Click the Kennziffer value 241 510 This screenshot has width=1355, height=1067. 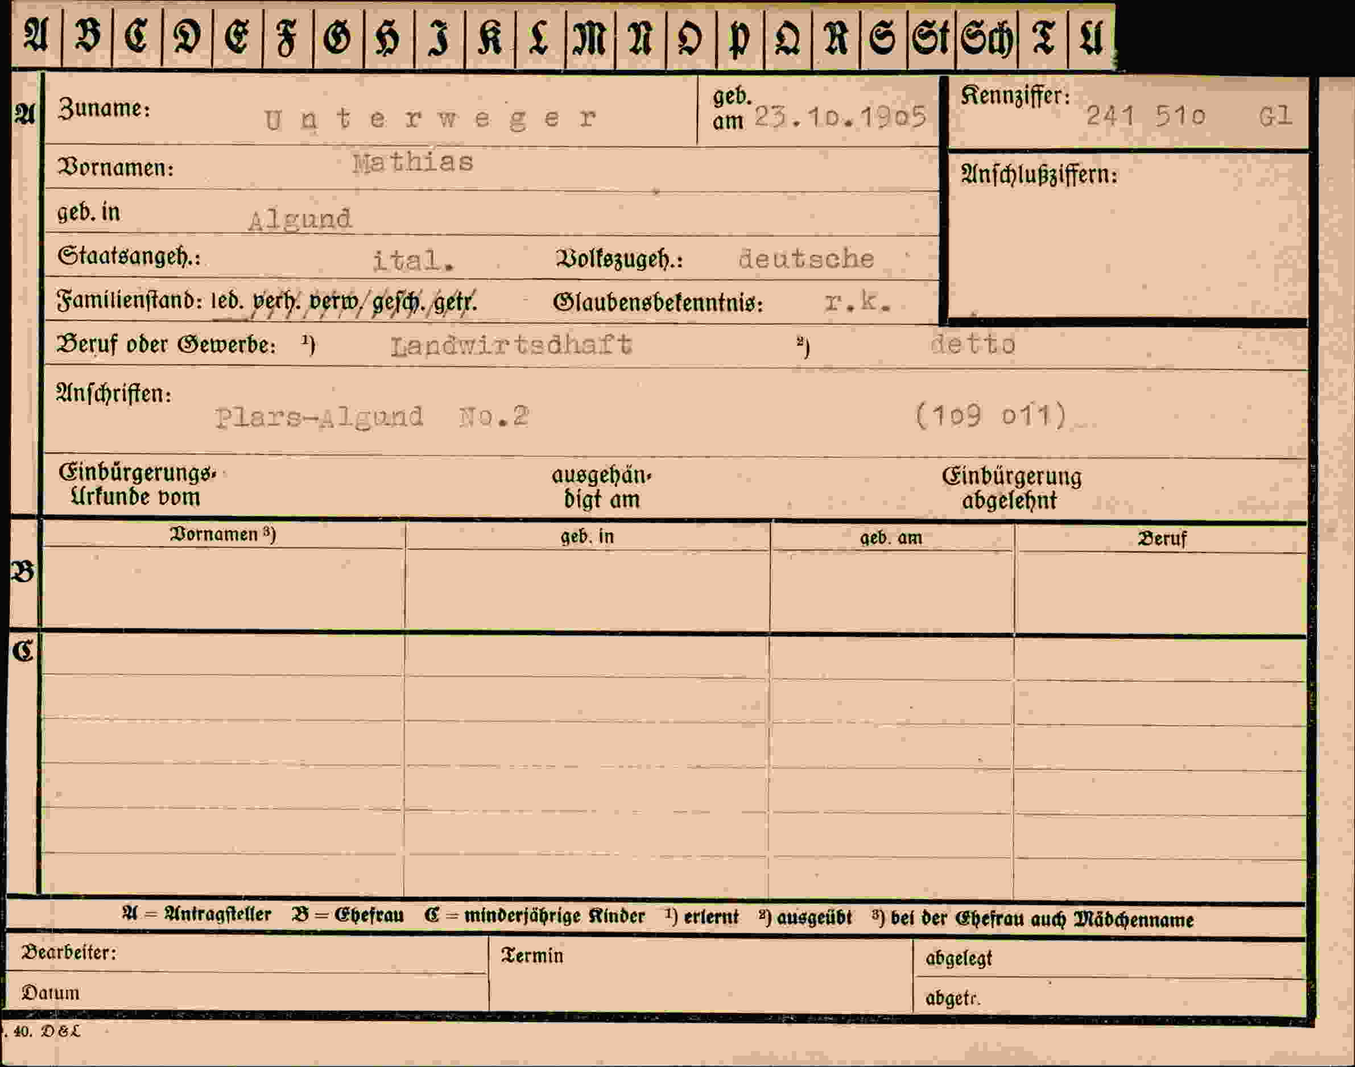pos(1145,116)
